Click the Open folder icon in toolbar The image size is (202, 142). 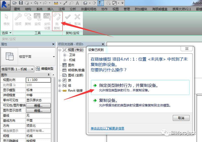[x=14, y=3]
